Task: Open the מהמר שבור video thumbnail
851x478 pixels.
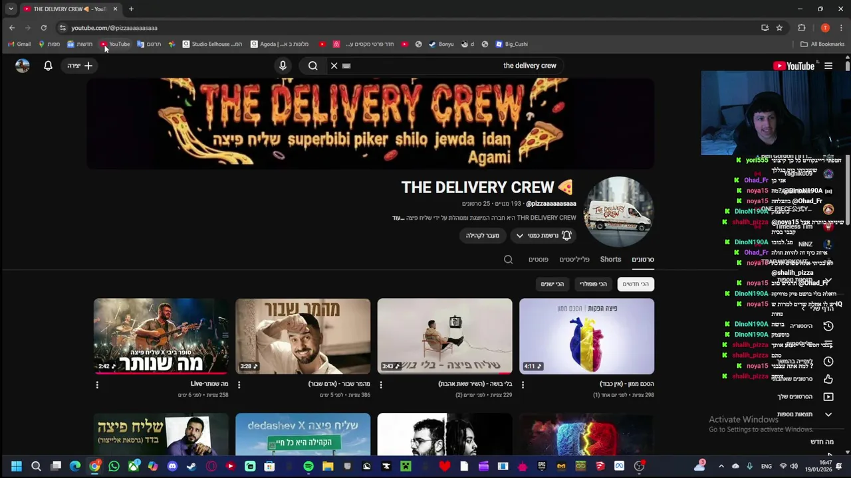Action: 303,336
